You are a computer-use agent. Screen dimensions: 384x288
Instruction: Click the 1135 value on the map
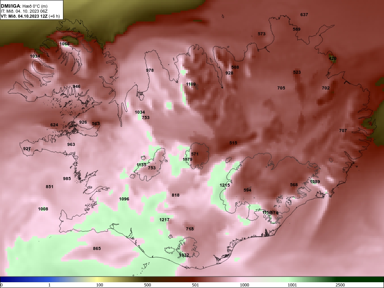tap(141, 165)
